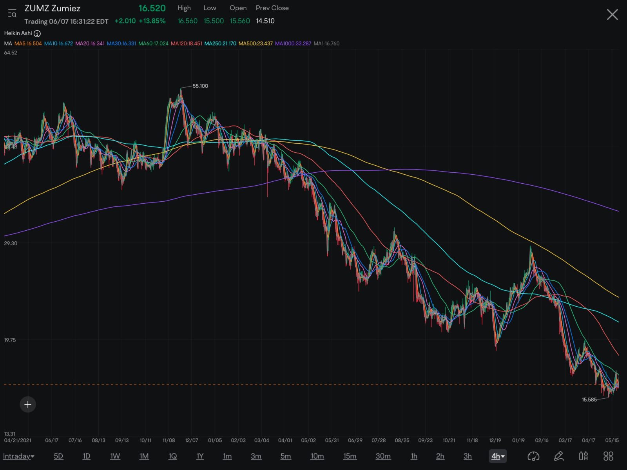Select the 5m interval
The image size is (627, 470).
click(286, 456)
